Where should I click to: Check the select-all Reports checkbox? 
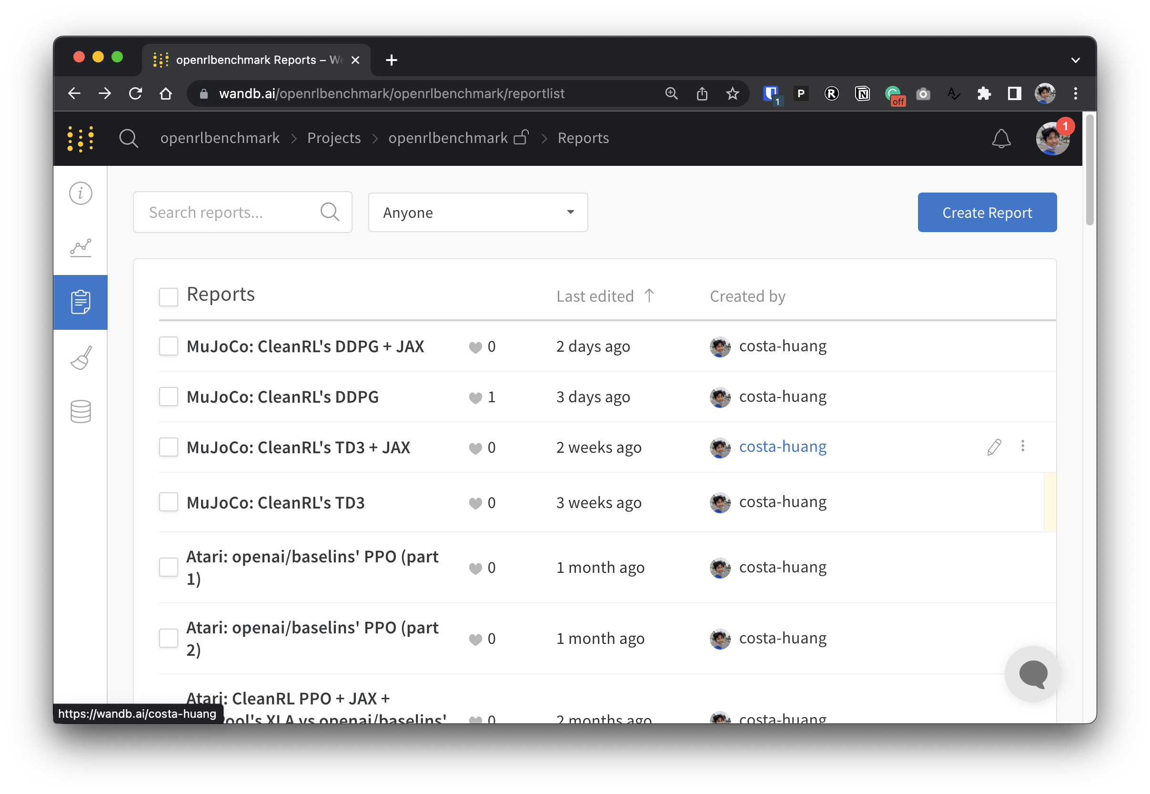click(x=169, y=297)
